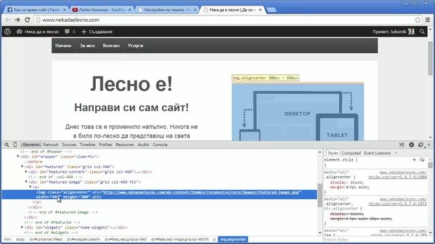The width and height of the screenshot is (435, 244).
Task: Click the browser forward arrow
Action: tap(18, 20)
